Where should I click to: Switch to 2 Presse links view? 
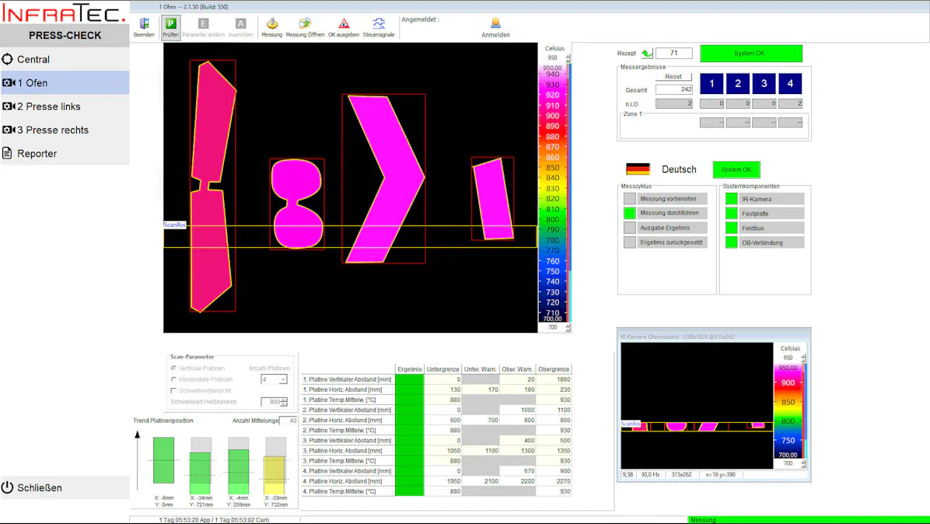pyautogui.click(x=48, y=107)
